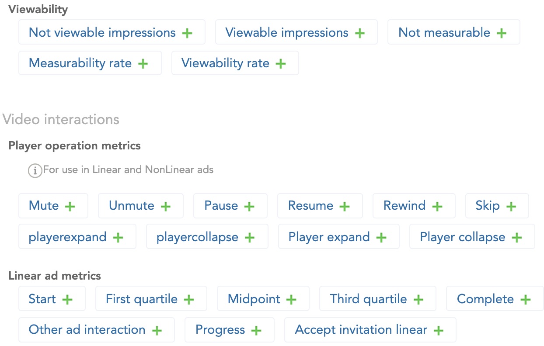This screenshot has height=346, width=544.
Task: Click the green plus beside Pause
Action: (x=249, y=206)
